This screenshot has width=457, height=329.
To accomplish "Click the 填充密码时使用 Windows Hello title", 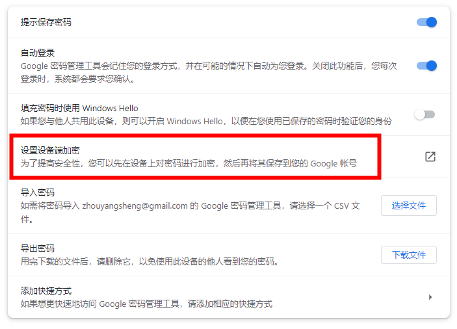I will (x=79, y=108).
